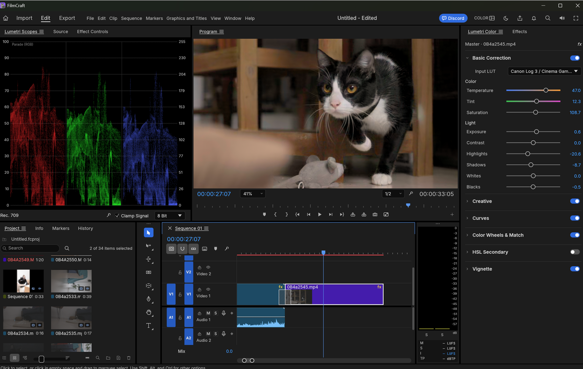Switch to the Effect Controls tab

[x=92, y=32]
